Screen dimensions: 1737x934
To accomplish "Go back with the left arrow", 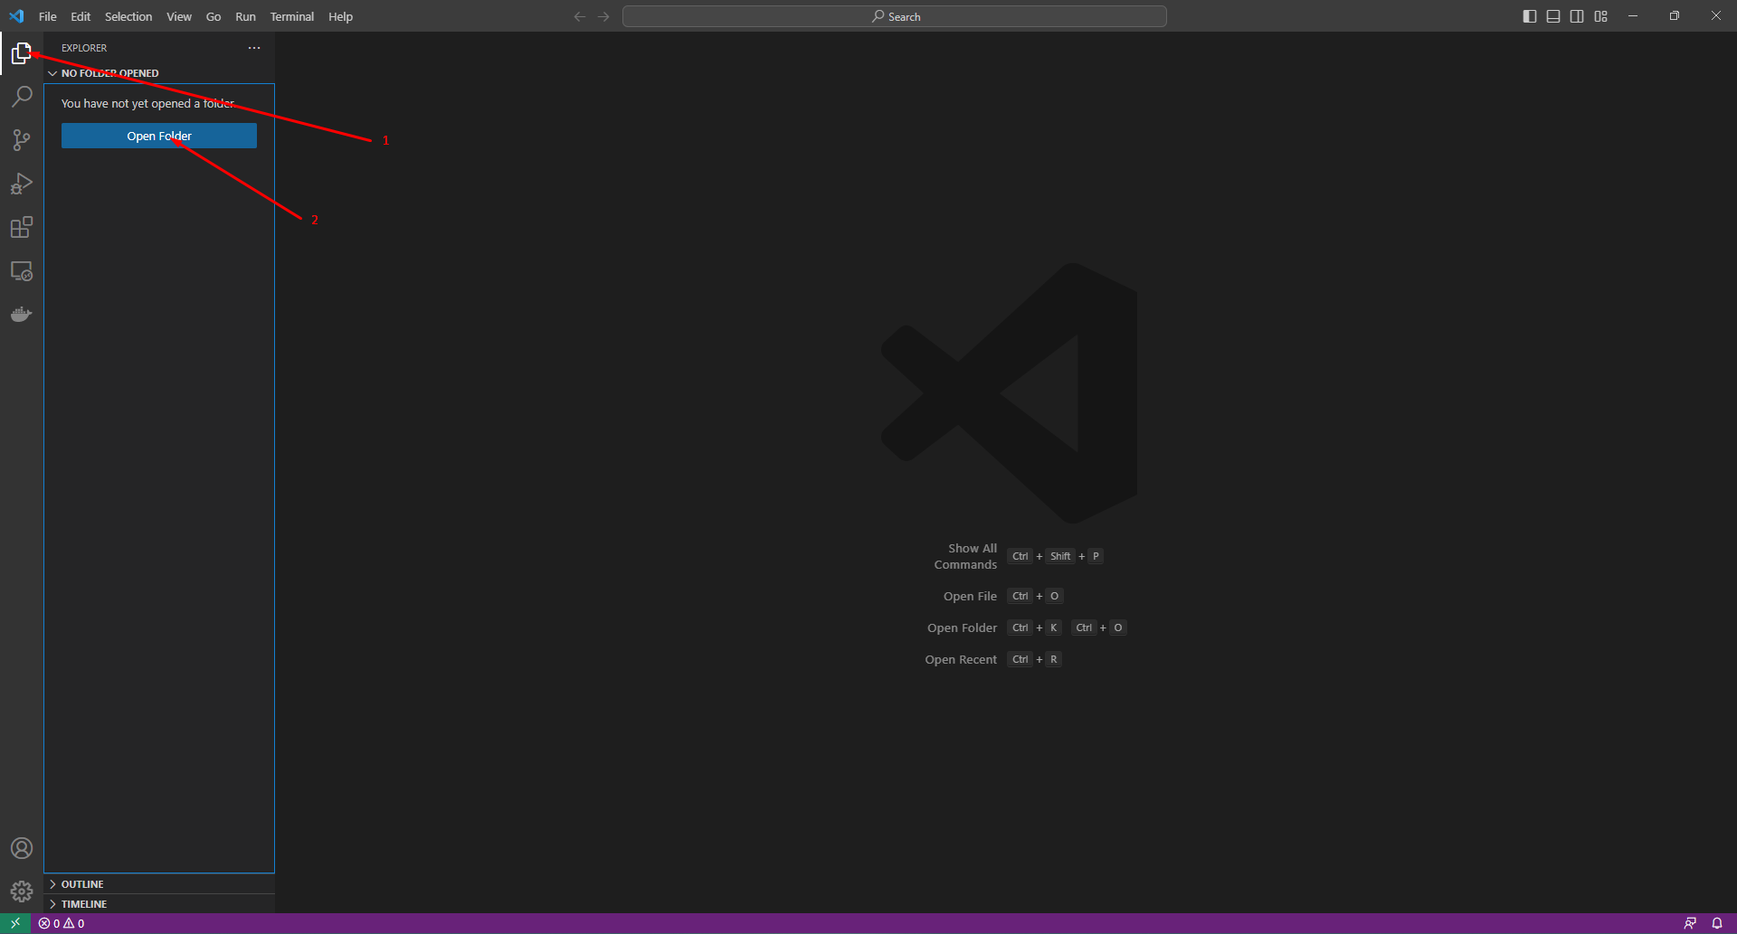I will 580,16.
